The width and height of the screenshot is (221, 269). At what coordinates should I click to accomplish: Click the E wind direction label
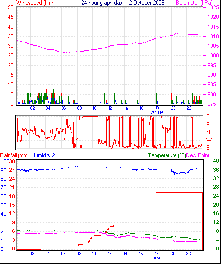point(208,125)
